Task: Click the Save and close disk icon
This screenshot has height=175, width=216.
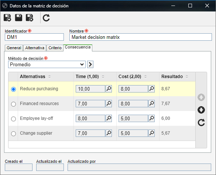Action: click(30, 18)
